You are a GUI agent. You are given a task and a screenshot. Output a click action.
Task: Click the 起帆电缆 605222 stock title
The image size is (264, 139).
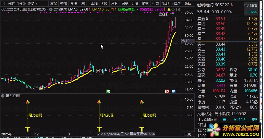213,5
